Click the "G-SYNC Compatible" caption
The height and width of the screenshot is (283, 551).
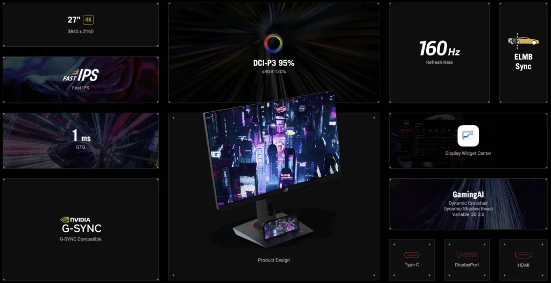point(81,239)
